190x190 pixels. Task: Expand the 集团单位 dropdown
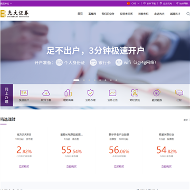coord(6,3)
